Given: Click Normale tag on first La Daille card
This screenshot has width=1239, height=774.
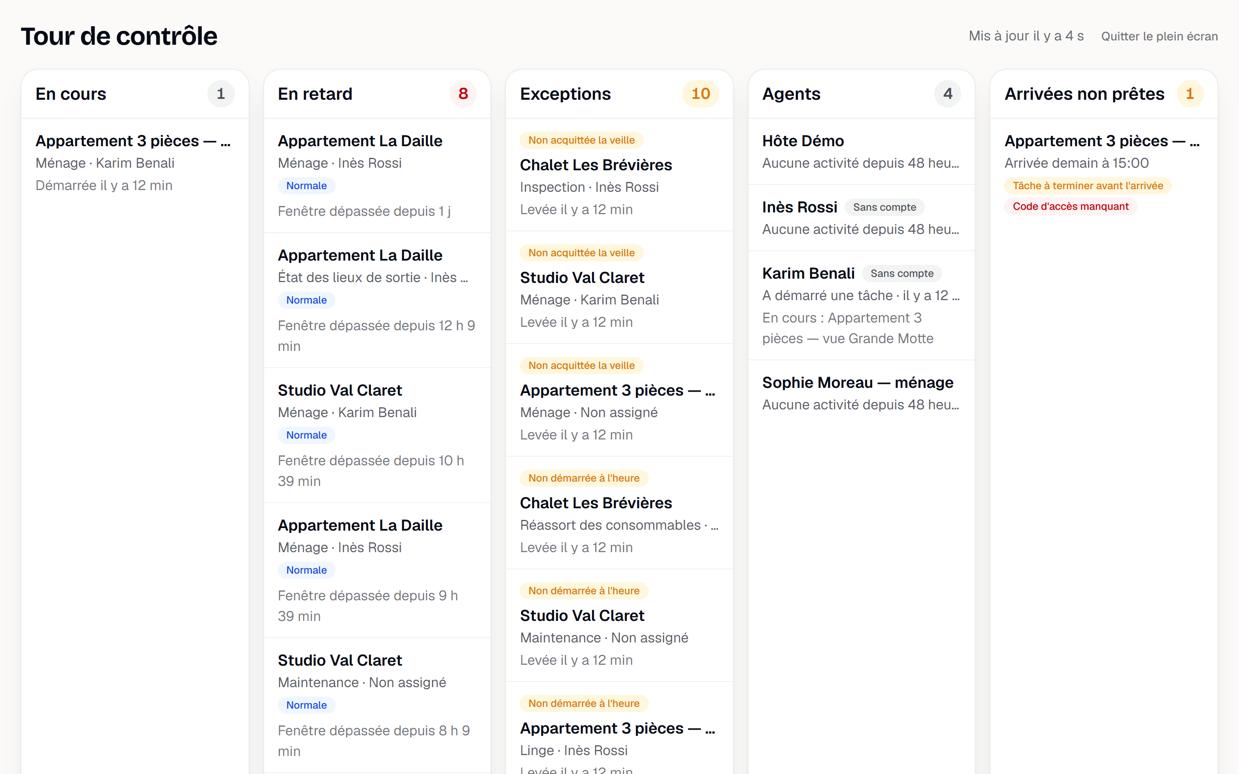Looking at the screenshot, I should coord(306,186).
